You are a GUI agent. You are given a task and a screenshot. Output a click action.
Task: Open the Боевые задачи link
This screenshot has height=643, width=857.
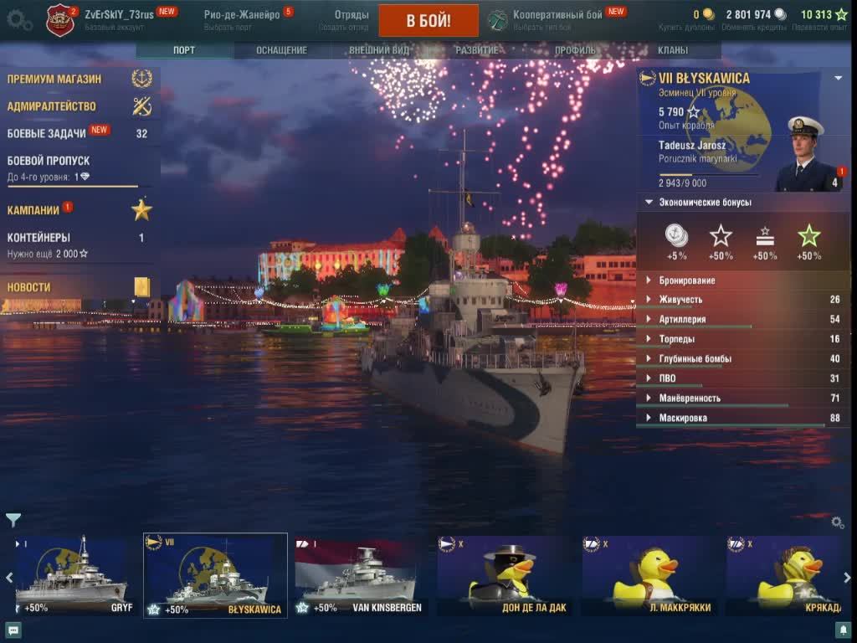point(47,133)
